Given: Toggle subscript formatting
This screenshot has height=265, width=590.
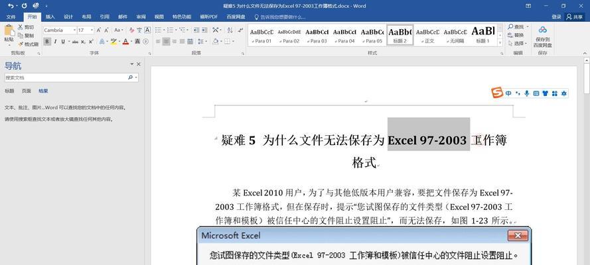Looking at the screenshot, I should (84, 42).
